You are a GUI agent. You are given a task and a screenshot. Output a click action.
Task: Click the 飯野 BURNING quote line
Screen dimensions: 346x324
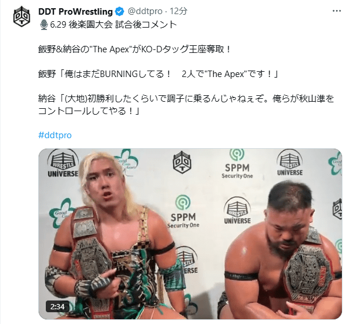tap(158, 74)
